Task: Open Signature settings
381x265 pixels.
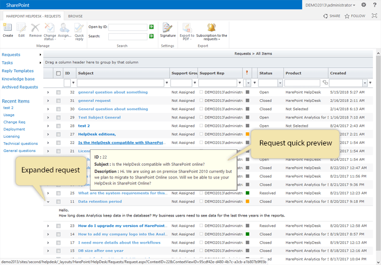Action: pos(168,30)
